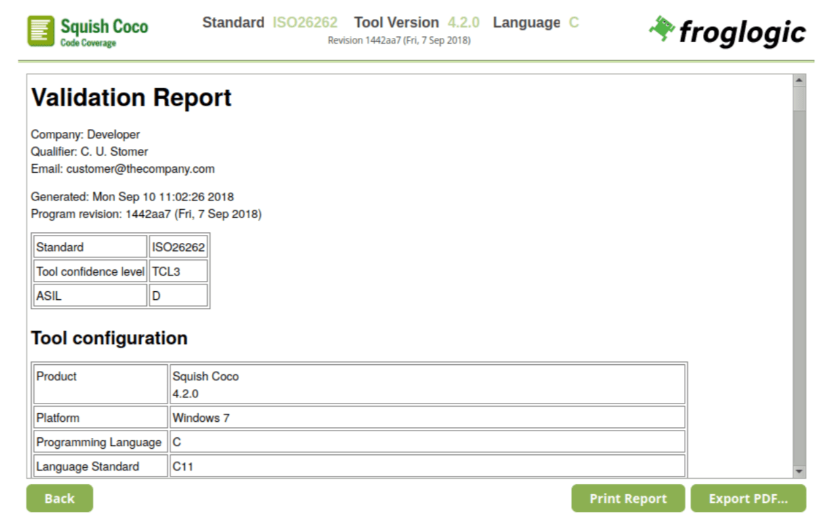822x524 pixels.
Task: Click the Squish Coco green document icon
Action: click(x=41, y=31)
